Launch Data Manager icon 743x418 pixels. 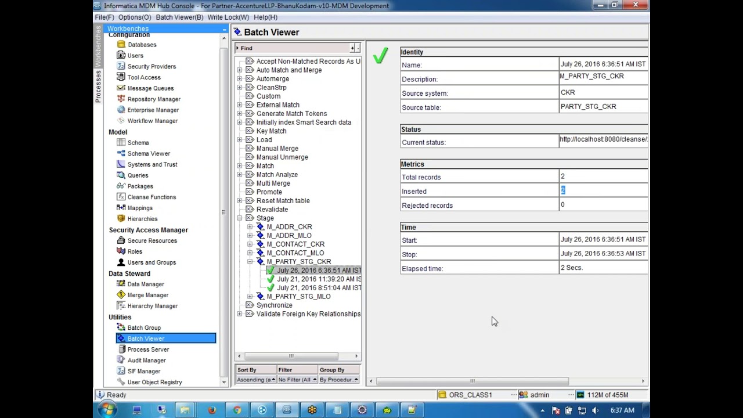[x=121, y=284]
